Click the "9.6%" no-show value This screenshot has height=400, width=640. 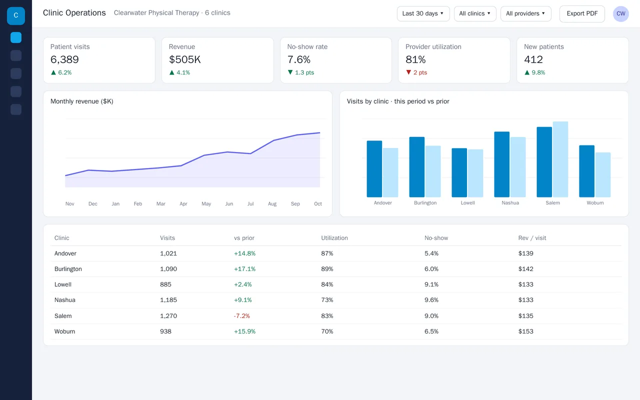pos(431,300)
